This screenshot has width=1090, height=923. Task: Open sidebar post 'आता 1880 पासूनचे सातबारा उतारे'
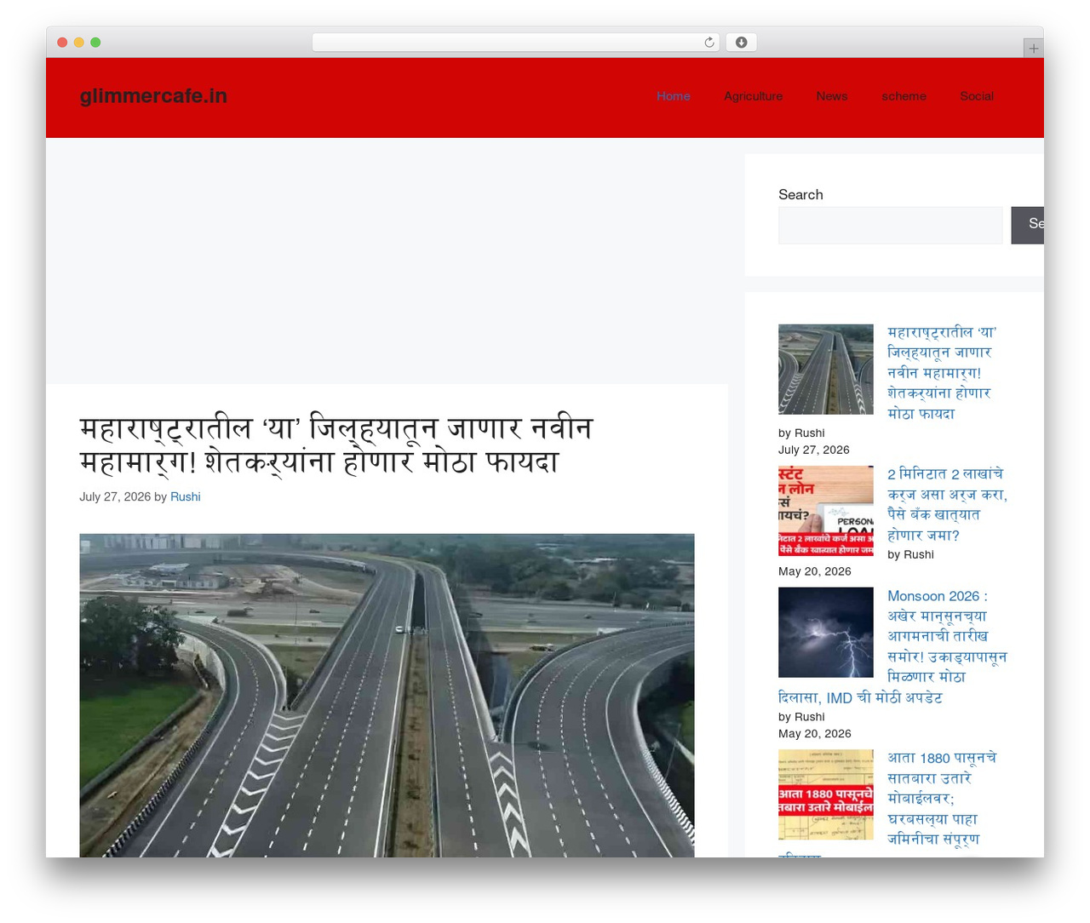point(942,798)
